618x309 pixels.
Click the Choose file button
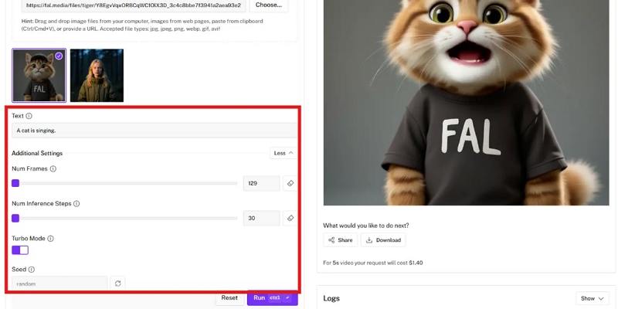268,5
